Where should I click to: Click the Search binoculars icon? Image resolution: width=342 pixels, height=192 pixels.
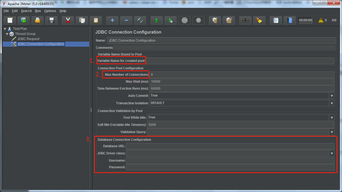click(x=245, y=20)
